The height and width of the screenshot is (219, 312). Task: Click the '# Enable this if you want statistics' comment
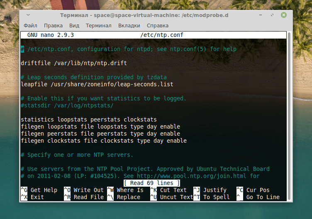click(103, 98)
